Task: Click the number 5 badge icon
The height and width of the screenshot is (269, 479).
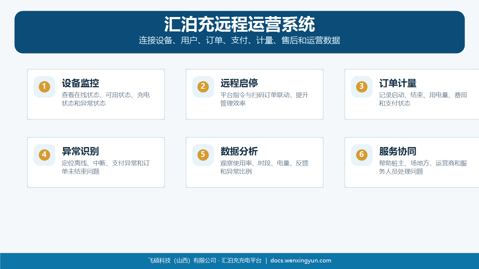Action: [x=203, y=155]
